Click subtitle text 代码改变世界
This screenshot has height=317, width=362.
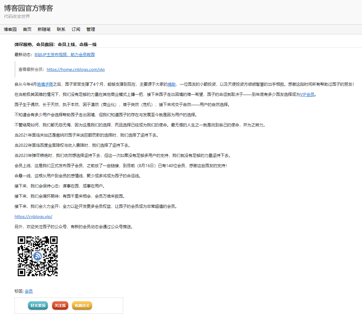tap(17, 16)
